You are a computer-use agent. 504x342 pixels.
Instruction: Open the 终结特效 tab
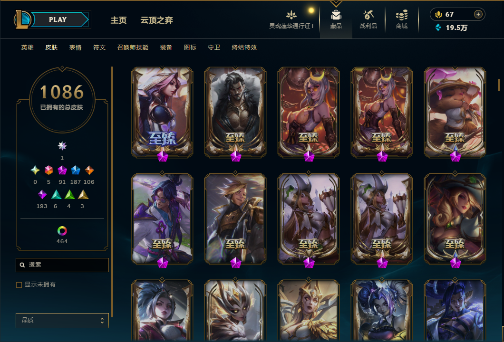(244, 47)
